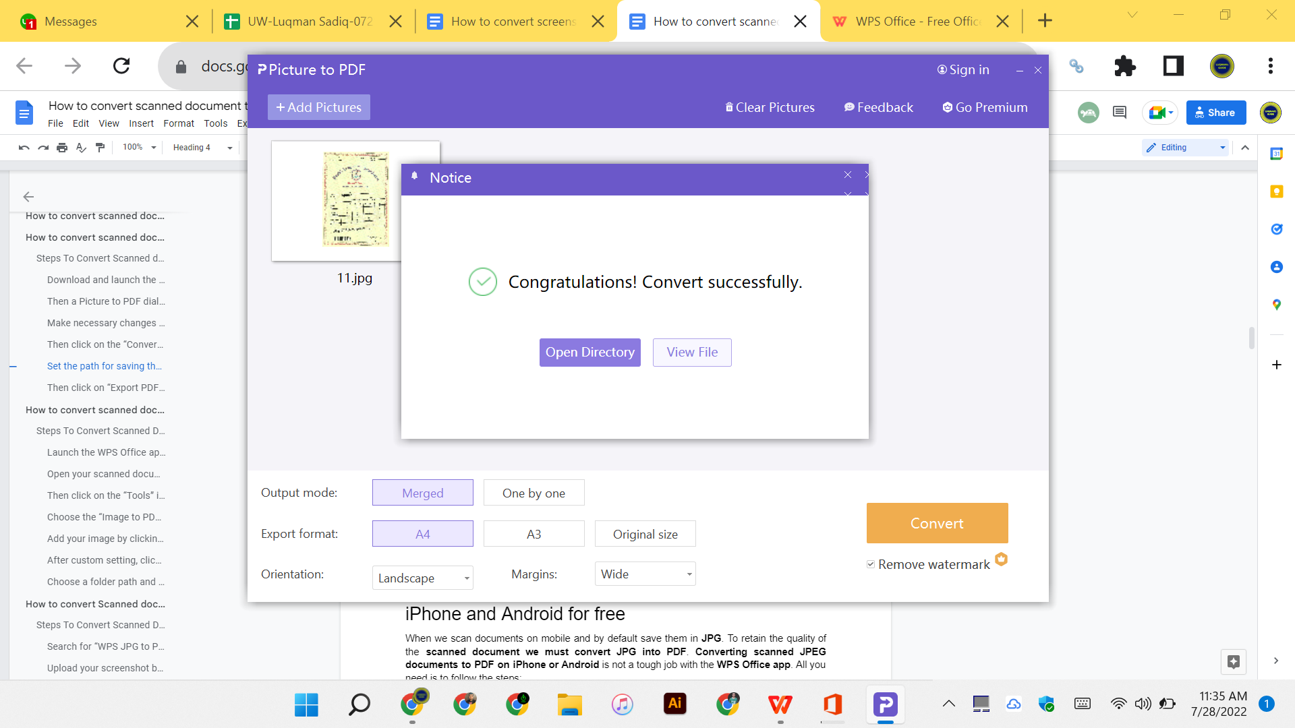Open Adobe Illustrator from the taskbar
1295x728 pixels.
(x=675, y=704)
